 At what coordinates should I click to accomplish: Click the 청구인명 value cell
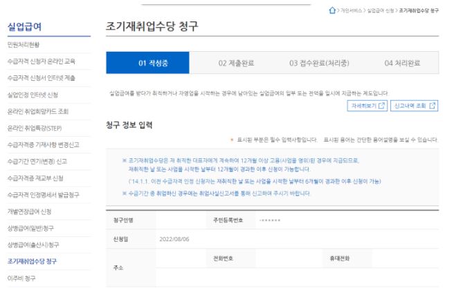[x=181, y=220]
